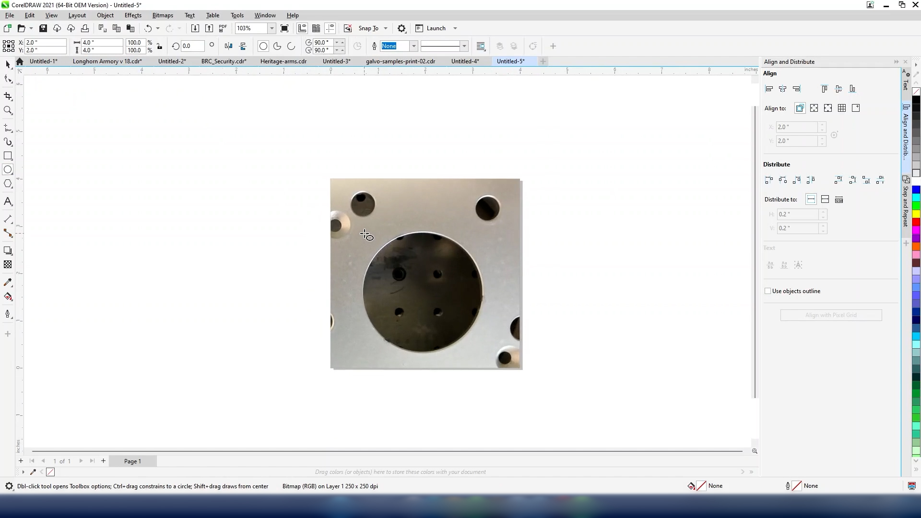Click the Launch button
This screenshot has width=921, height=518.
click(436, 28)
